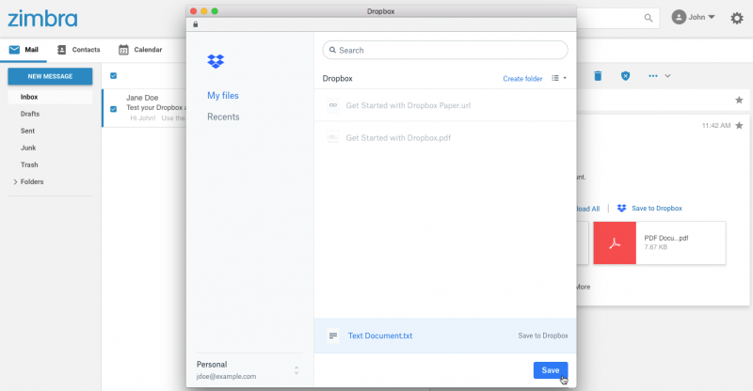Open the three-dots more actions menu
The height and width of the screenshot is (391, 753).
point(652,76)
